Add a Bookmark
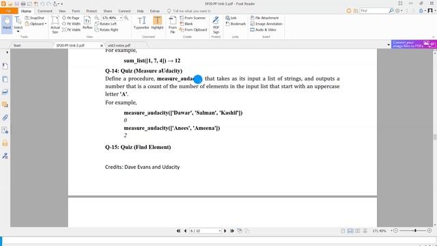This screenshot has height=246, width=437. tap(236, 24)
